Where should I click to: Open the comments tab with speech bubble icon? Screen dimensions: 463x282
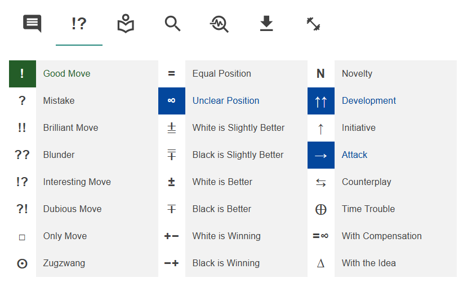[32, 24]
